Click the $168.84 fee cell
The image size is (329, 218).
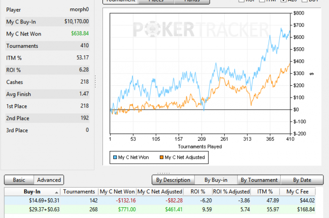click(x=306, y=210)
